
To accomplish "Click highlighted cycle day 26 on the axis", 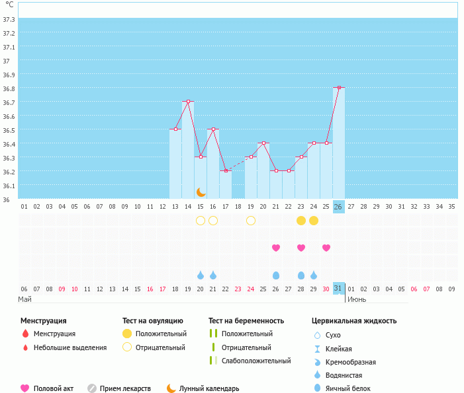I will [338, 207].
